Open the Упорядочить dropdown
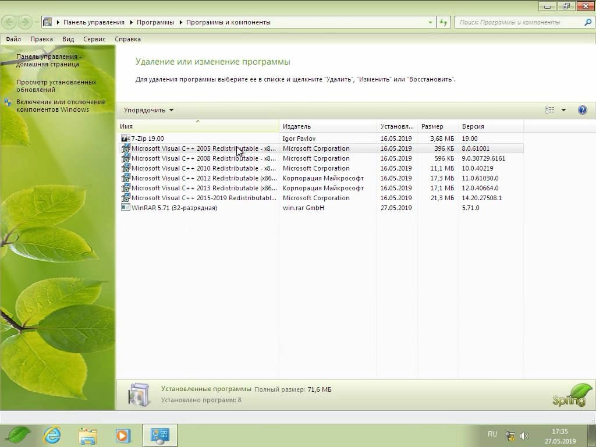Screen dimensions: 596x447 pos(148,110)
